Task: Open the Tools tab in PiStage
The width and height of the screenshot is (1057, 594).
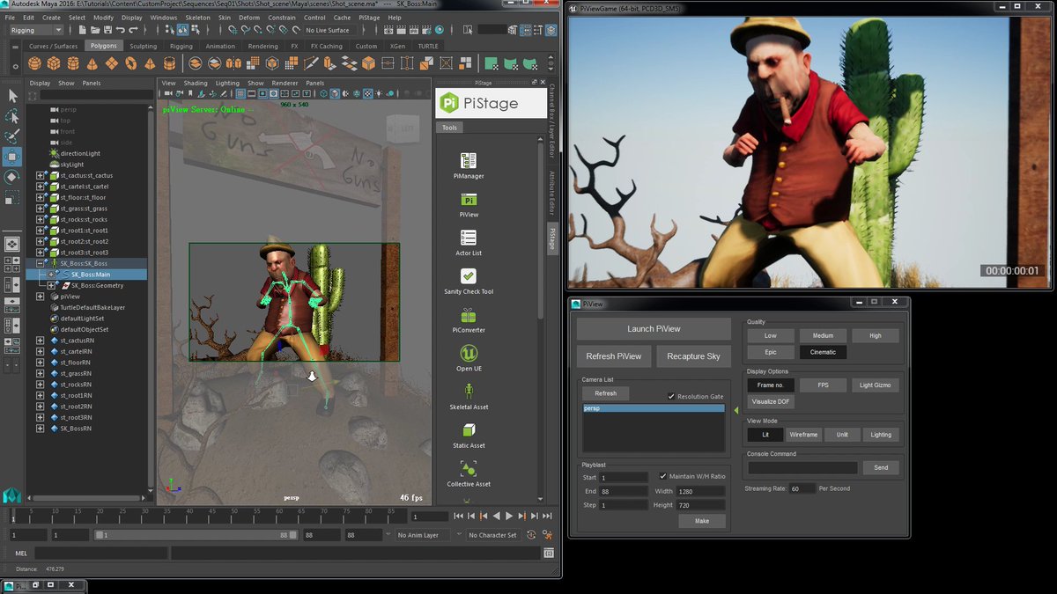Action: pyautogui.click(x=449, y=128)
